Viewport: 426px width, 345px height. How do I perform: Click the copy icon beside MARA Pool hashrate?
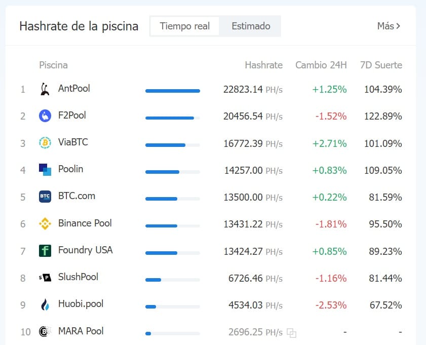(x=292, y=333)
